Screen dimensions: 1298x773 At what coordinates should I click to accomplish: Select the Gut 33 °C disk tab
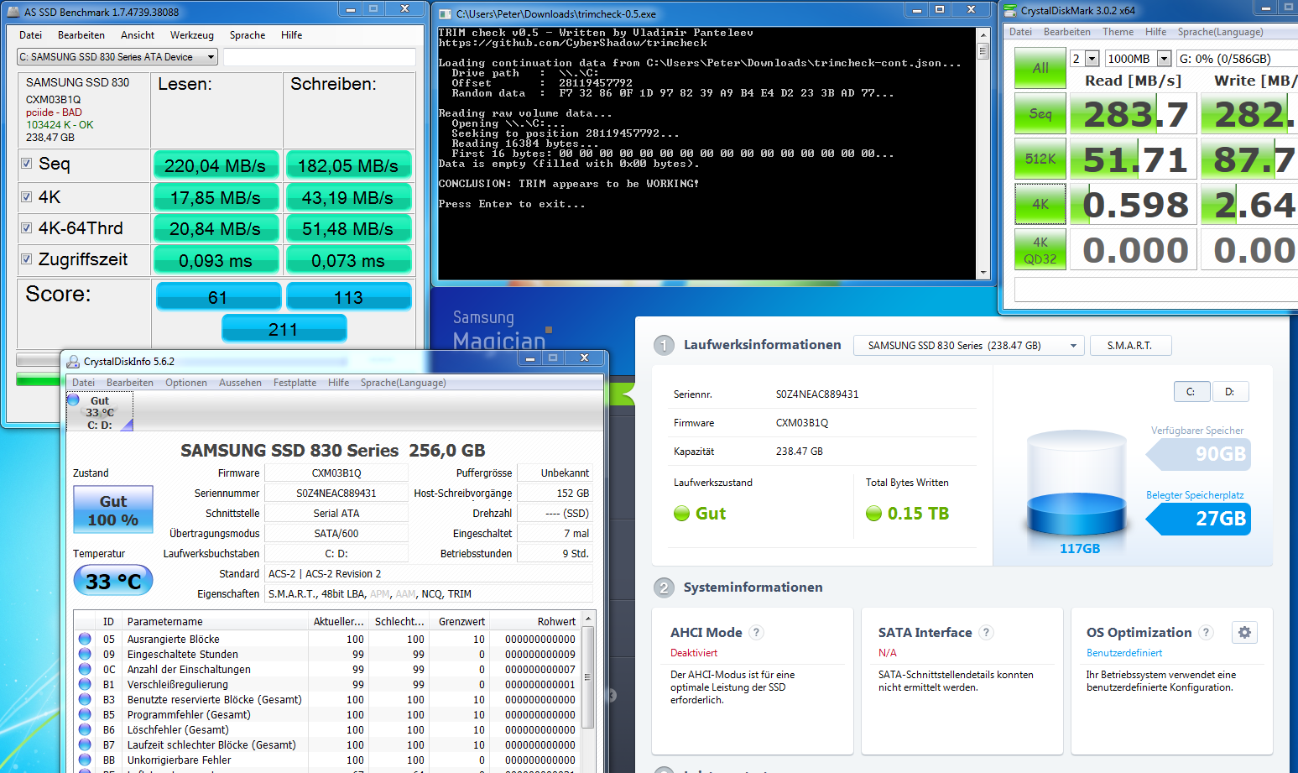pos(100,412)
